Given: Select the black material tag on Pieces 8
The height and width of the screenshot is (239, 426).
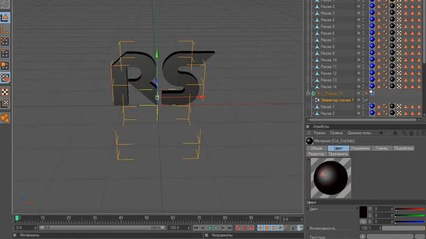Looking at the screenshot, I should click(392, 46).
